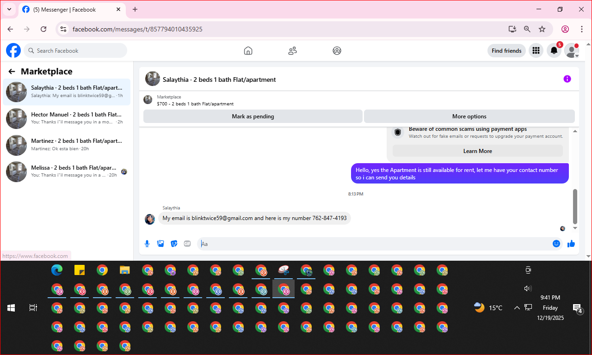The height and width of the screenshot is (355, 592).
Task: Open the Friends icon in top navigation
Action: click(292, 51)
